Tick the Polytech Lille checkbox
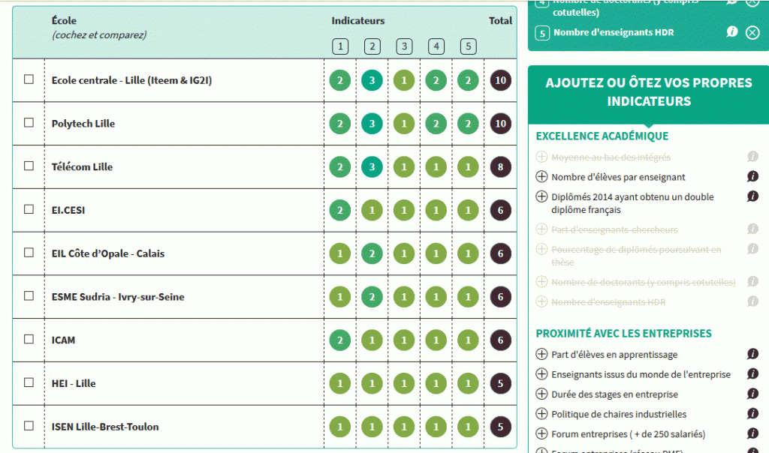Viewport: 769px width, 453px height. [x=29, y=122]
